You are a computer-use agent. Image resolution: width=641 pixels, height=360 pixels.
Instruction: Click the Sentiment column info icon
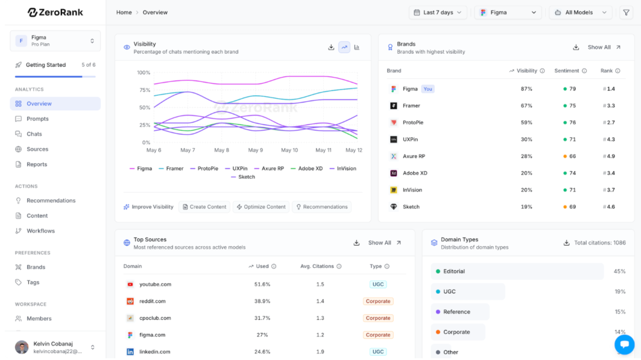tap(584, 71)
